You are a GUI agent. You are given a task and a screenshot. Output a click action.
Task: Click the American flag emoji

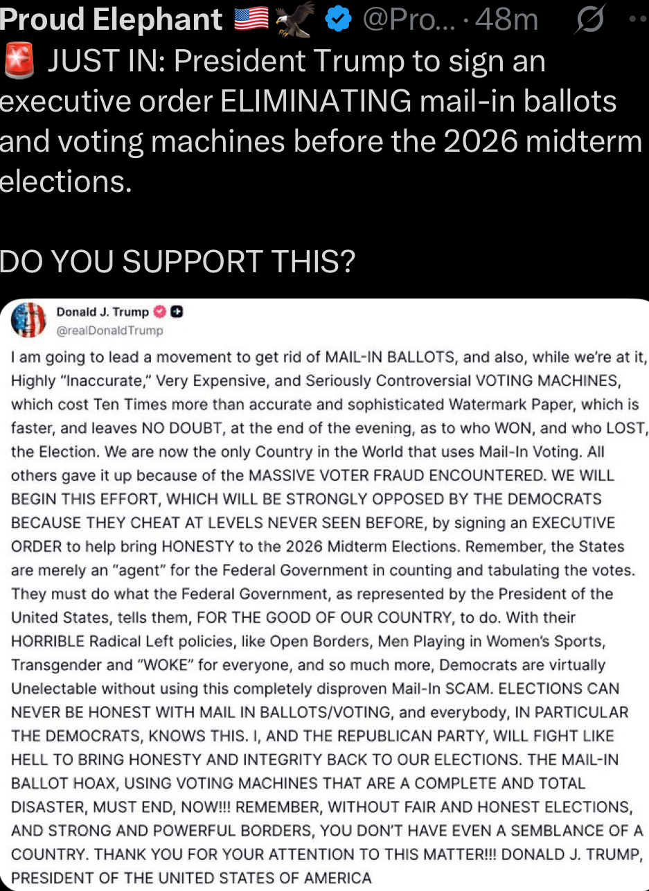251,20
